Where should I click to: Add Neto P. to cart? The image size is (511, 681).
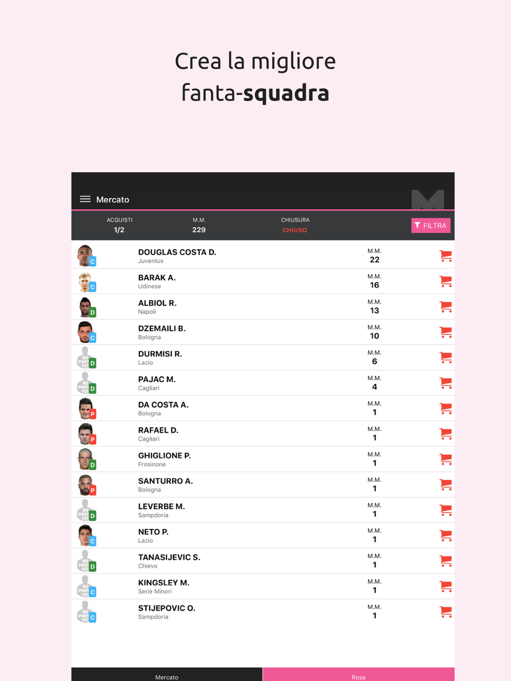(x=446, y=536)
